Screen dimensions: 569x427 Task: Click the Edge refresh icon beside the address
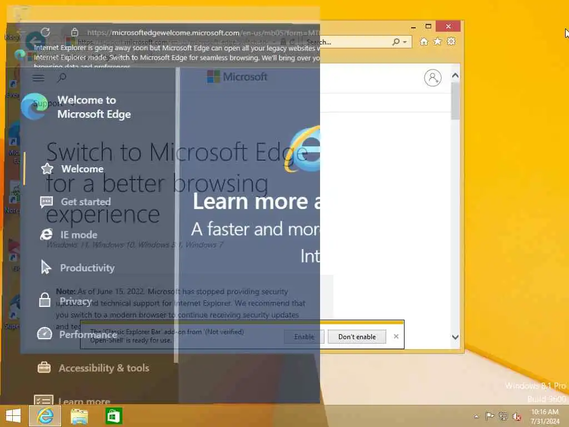[x=46, y=32]
